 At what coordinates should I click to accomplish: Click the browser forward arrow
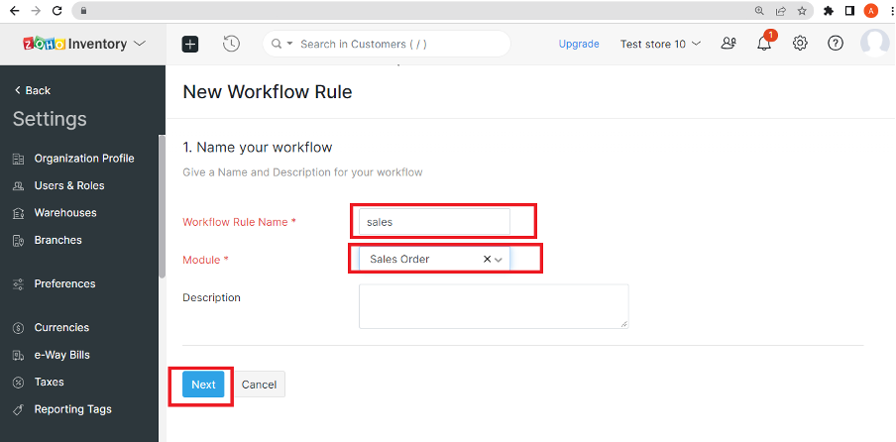36,10
